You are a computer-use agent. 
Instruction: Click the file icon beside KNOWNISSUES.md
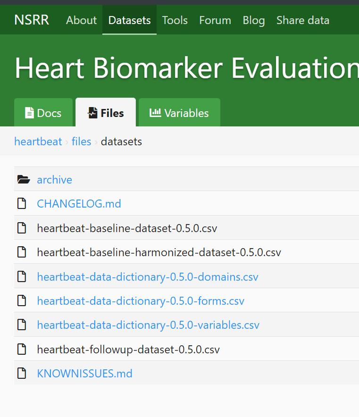pyautogui.click(x=21, y=373)
